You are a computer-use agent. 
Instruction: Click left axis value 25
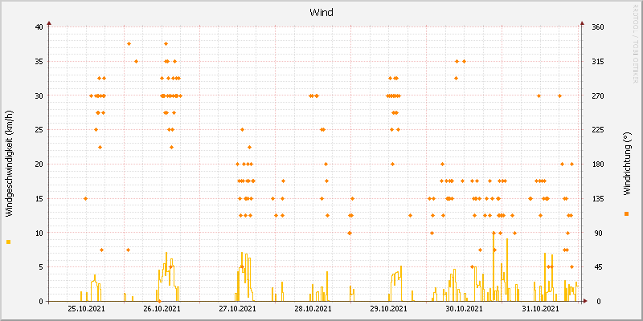tap(39, 130)
